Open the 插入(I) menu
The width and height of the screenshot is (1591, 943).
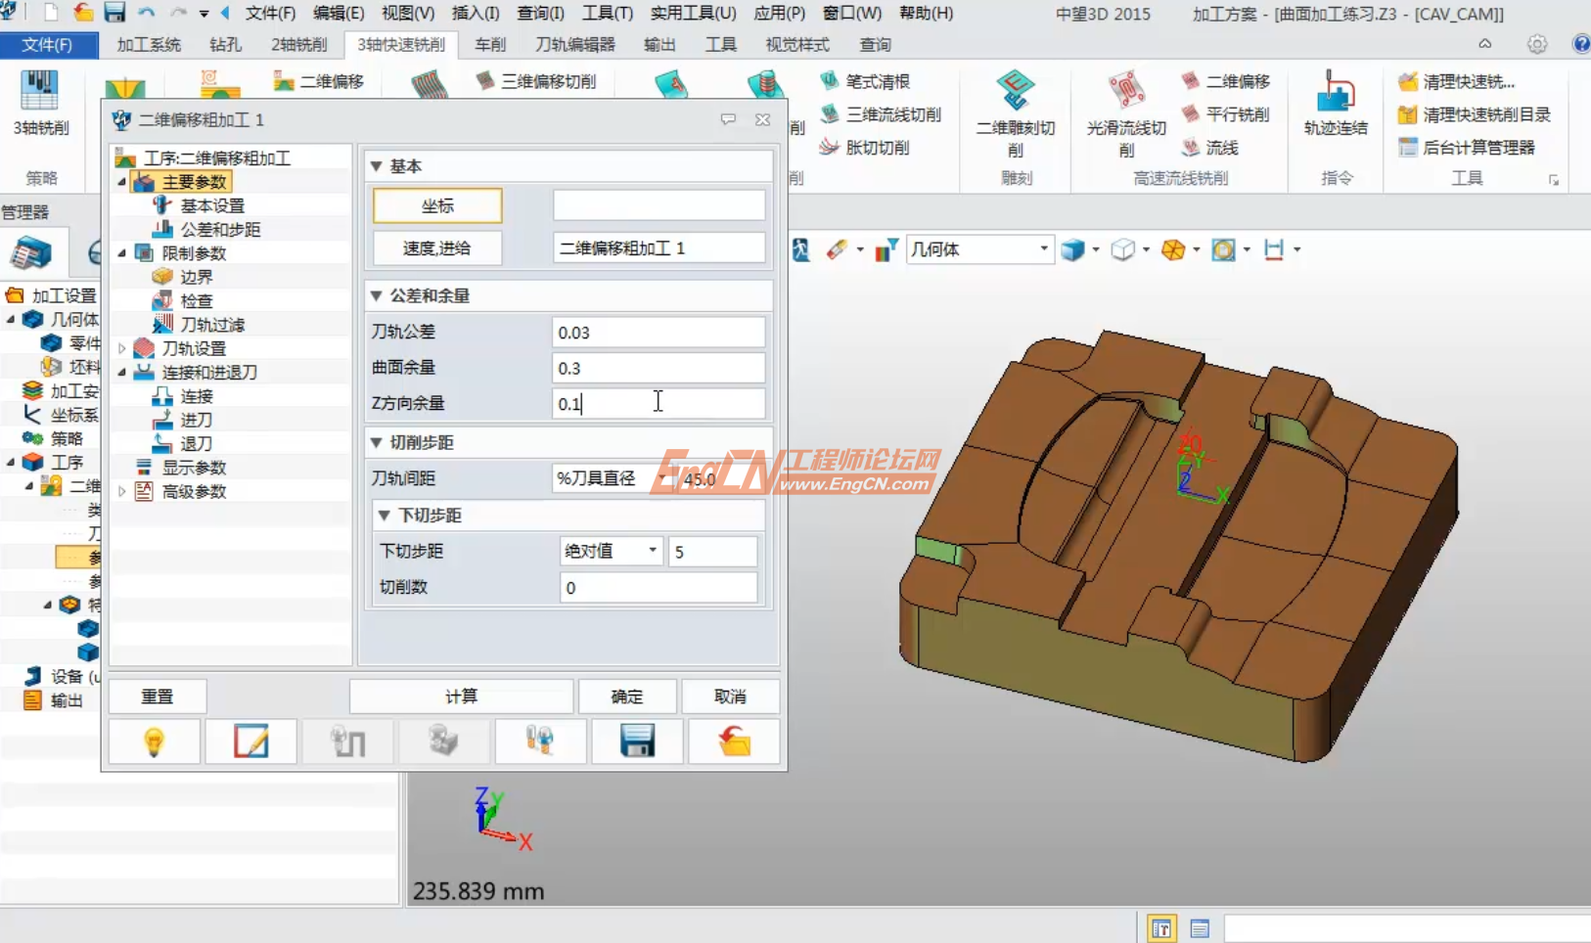coord(476,14)
